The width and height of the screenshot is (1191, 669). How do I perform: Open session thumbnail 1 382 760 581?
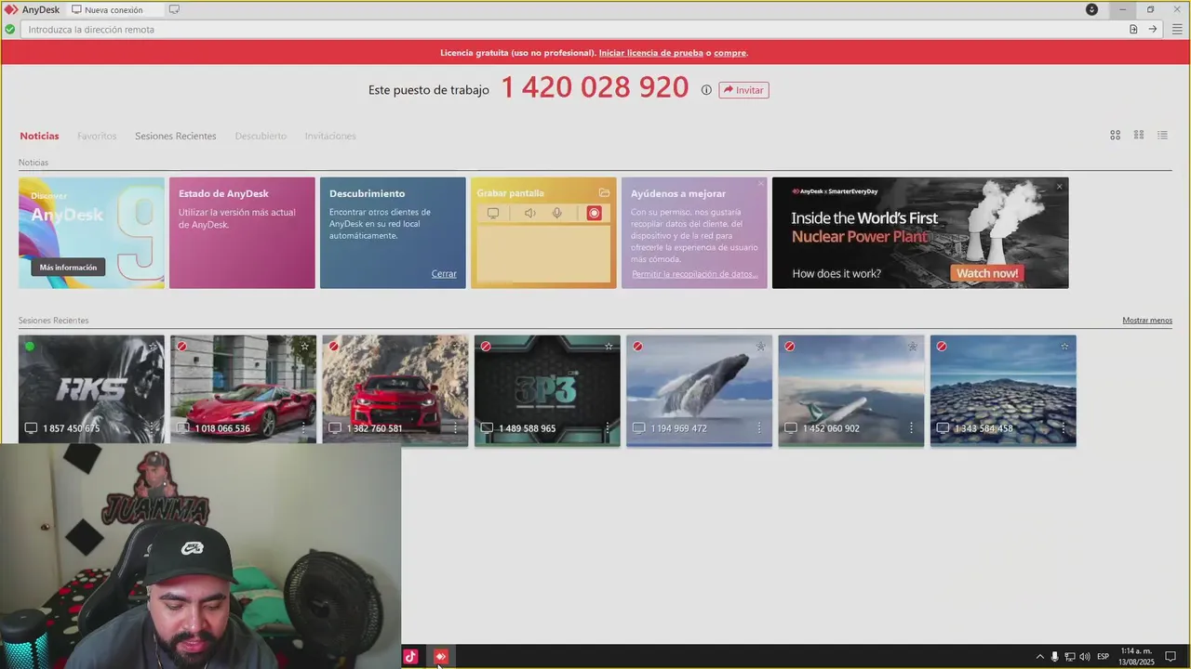click(x=395, y=390)
